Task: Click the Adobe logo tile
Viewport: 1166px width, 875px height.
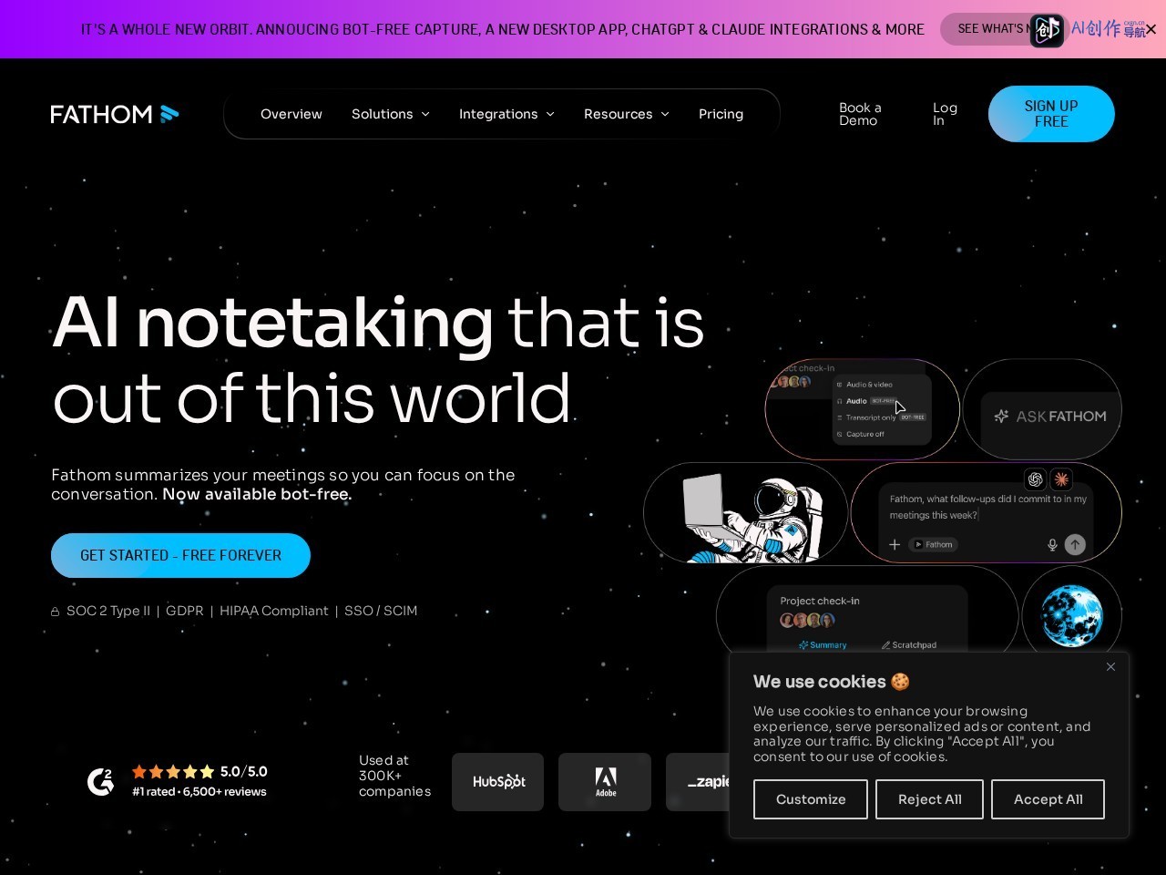Action: click(x=605, y=782)
